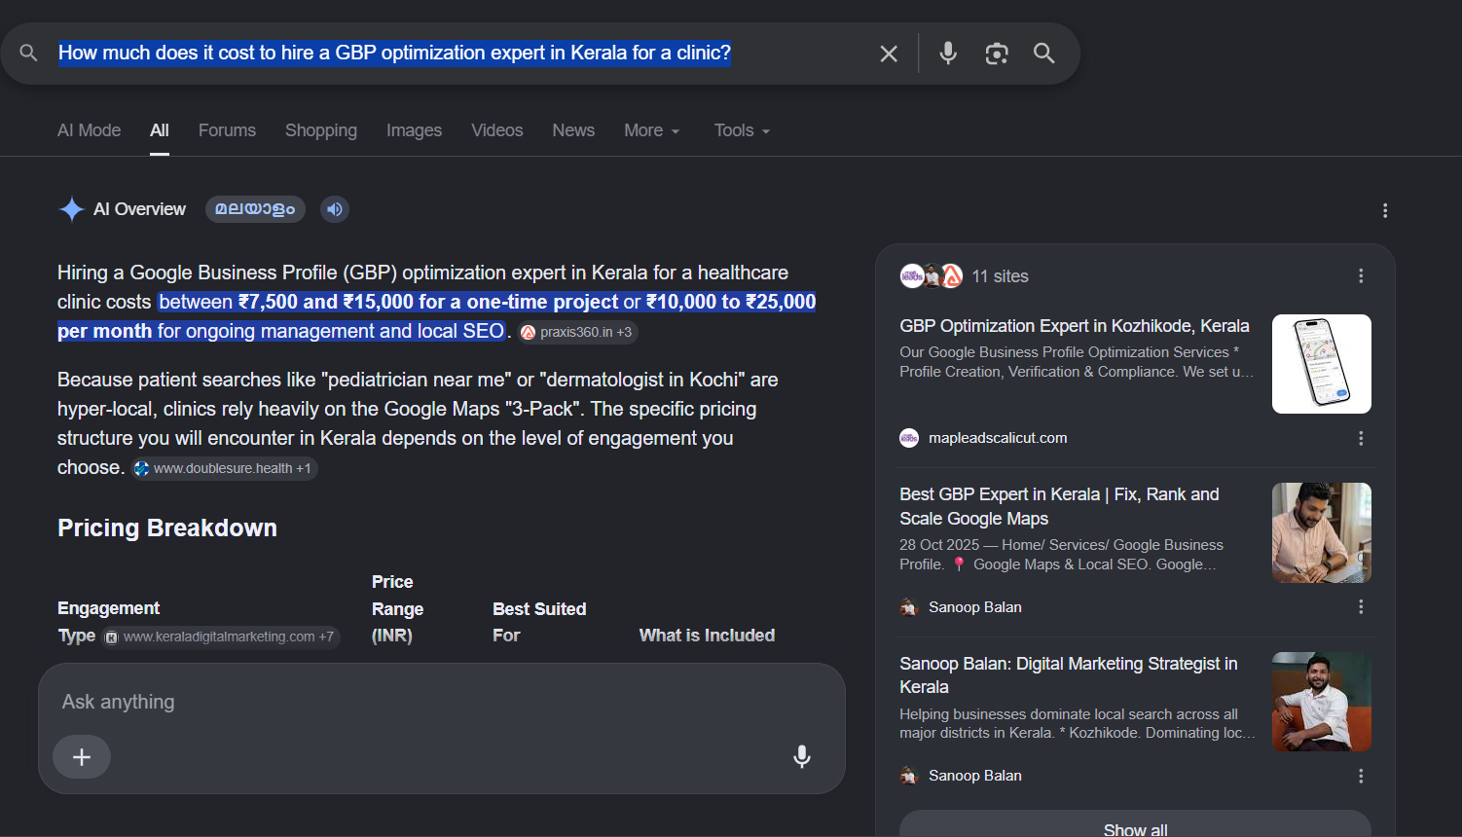
Task: Clear the search query with the X icon
Action: (x=889, y=54)
